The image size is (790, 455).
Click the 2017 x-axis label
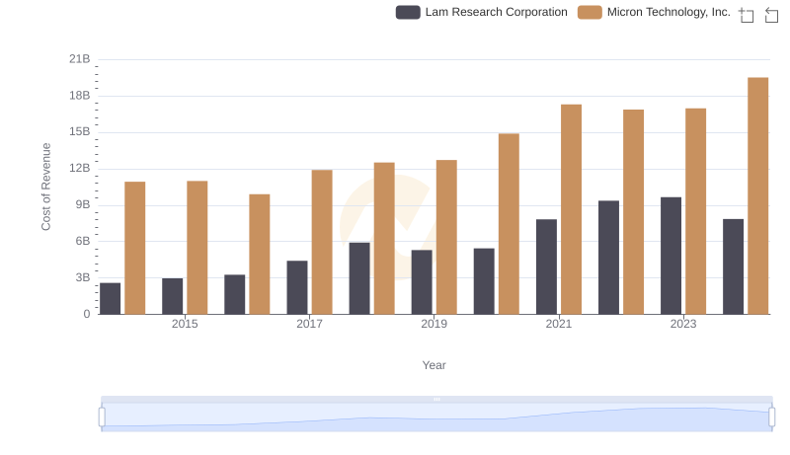309,324
